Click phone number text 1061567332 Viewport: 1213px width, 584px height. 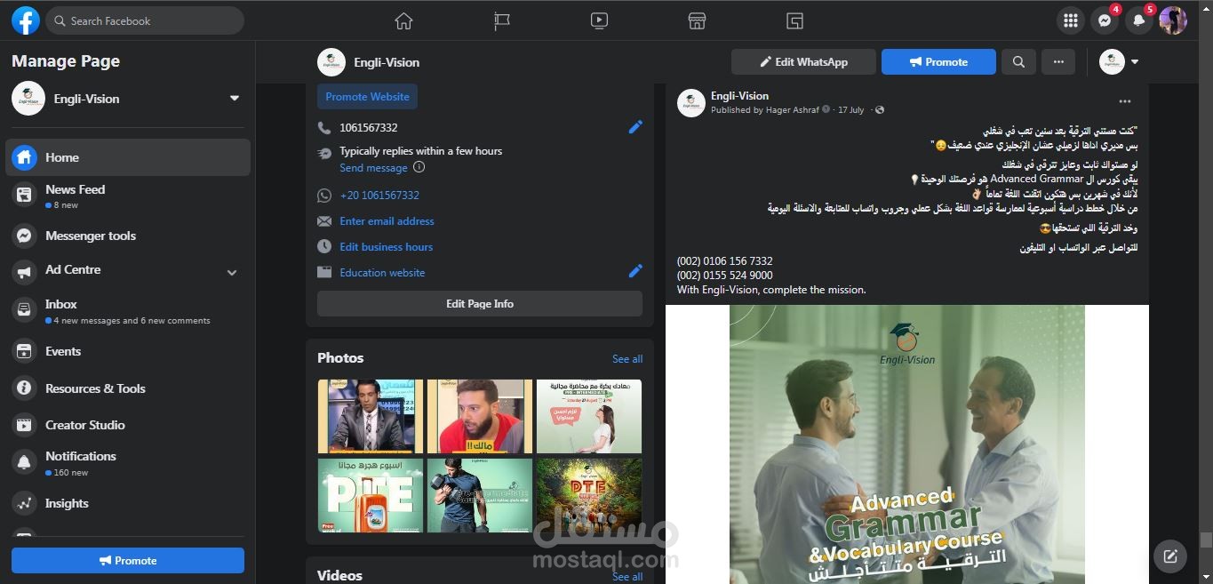click(x=369, y=128)
